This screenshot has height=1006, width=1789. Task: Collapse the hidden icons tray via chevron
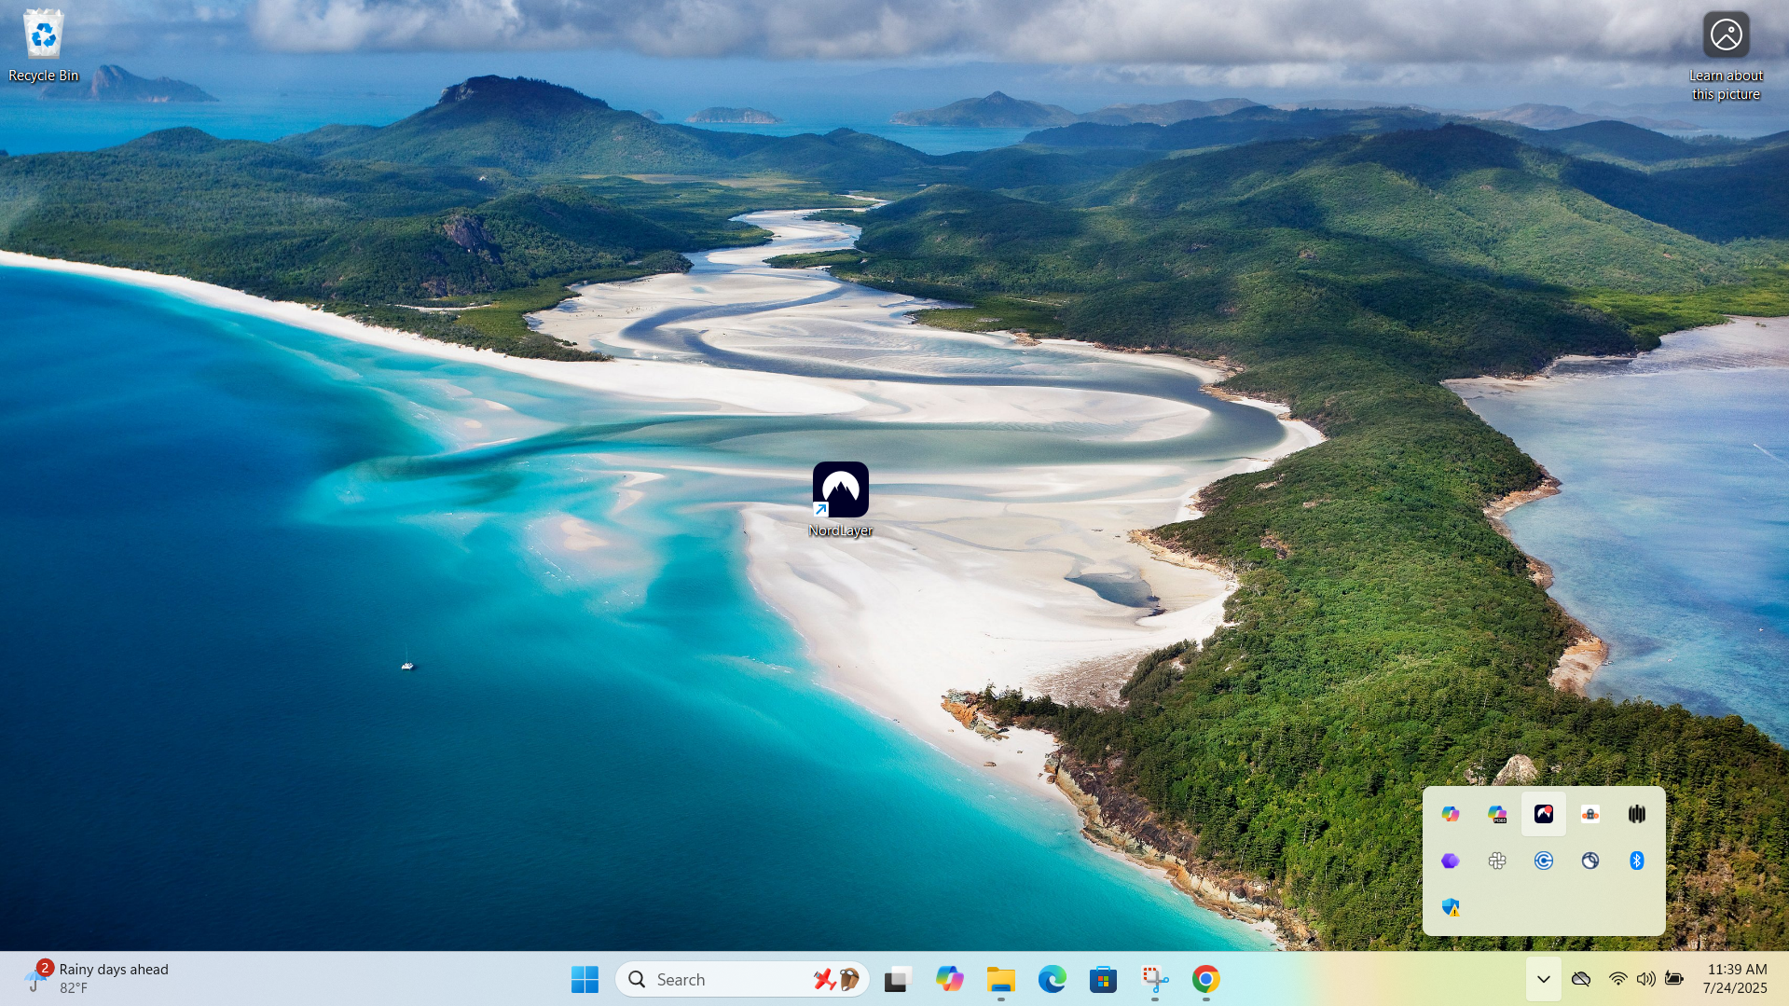point(1543,979)
